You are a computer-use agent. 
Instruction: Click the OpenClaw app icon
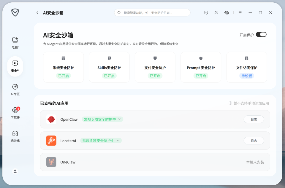tap(51, 119)
